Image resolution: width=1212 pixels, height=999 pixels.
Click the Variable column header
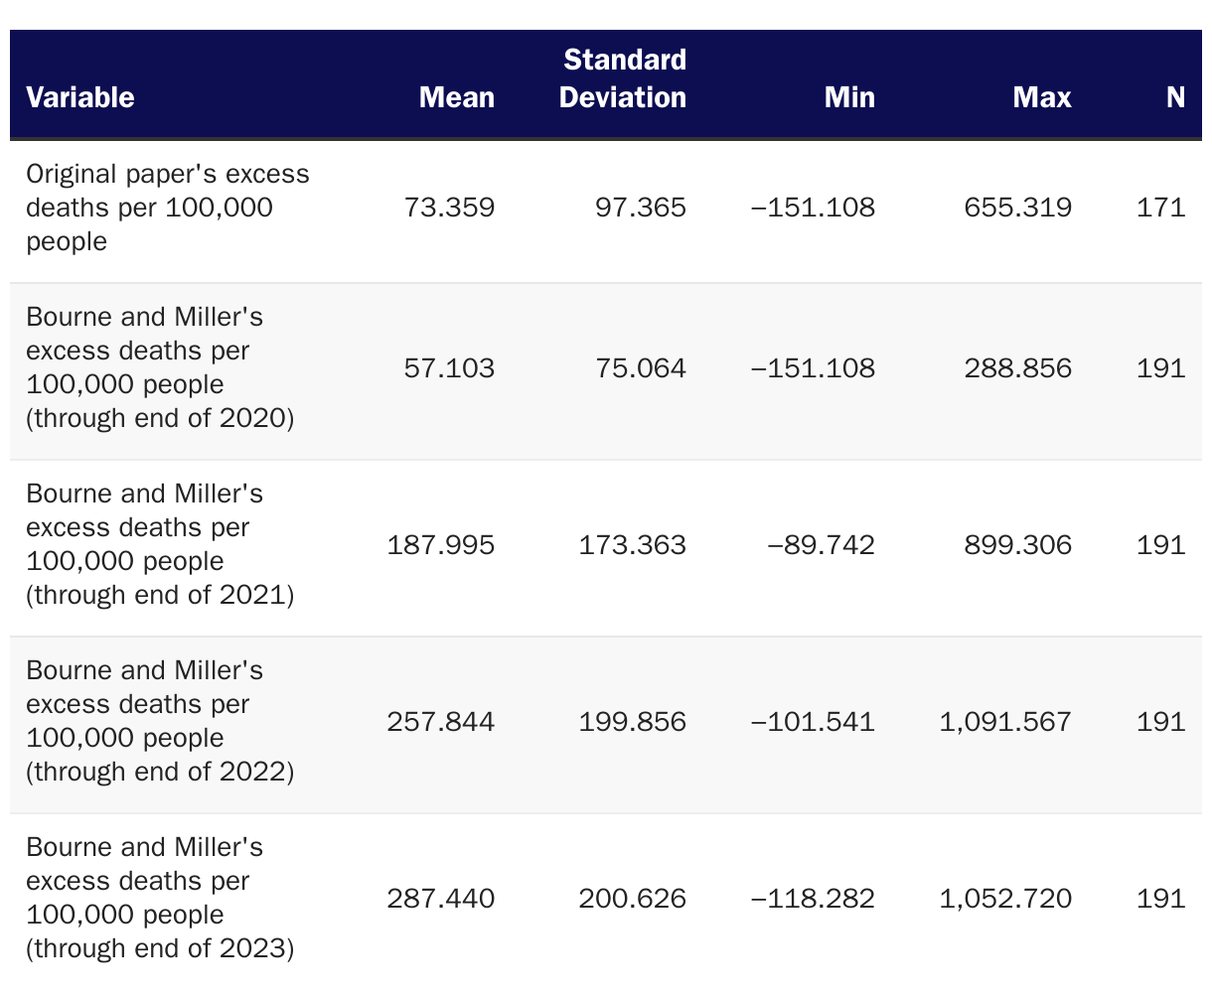coord(80,97)
